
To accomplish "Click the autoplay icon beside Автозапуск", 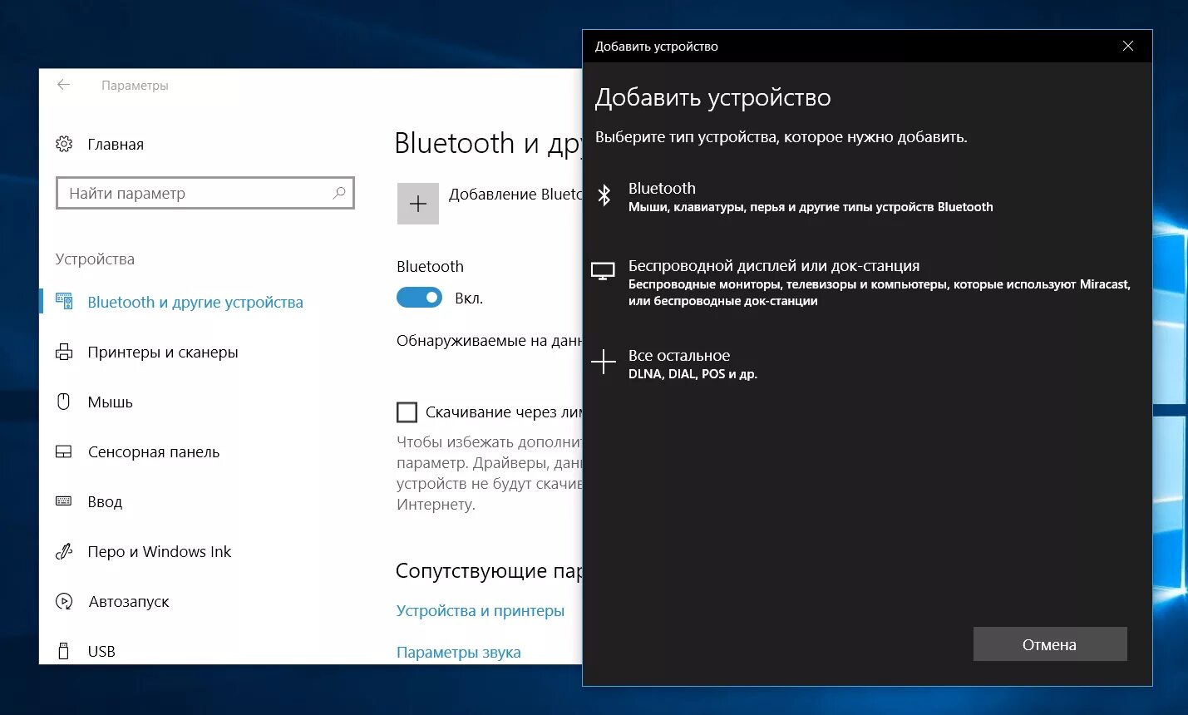I will click(64, 601).
